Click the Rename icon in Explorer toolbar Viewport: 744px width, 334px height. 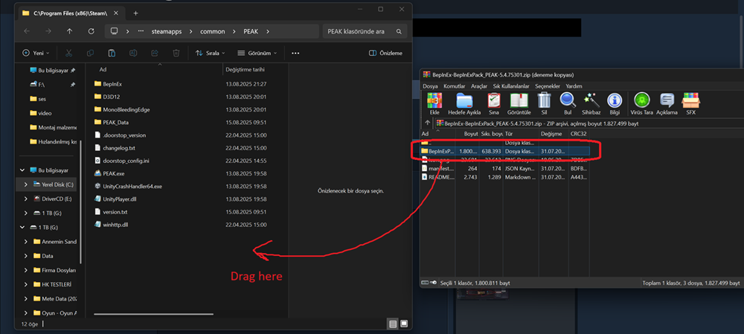[133, 53]
